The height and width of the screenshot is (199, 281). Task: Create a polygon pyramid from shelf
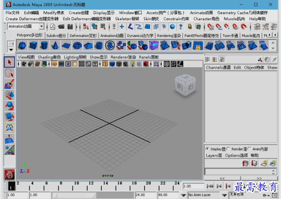click(88, 45)
